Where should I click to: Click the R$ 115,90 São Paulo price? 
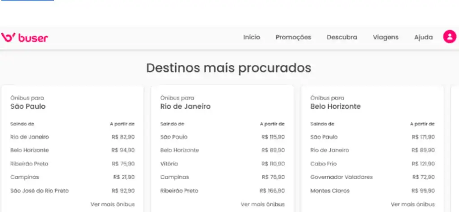click(273, 137)
